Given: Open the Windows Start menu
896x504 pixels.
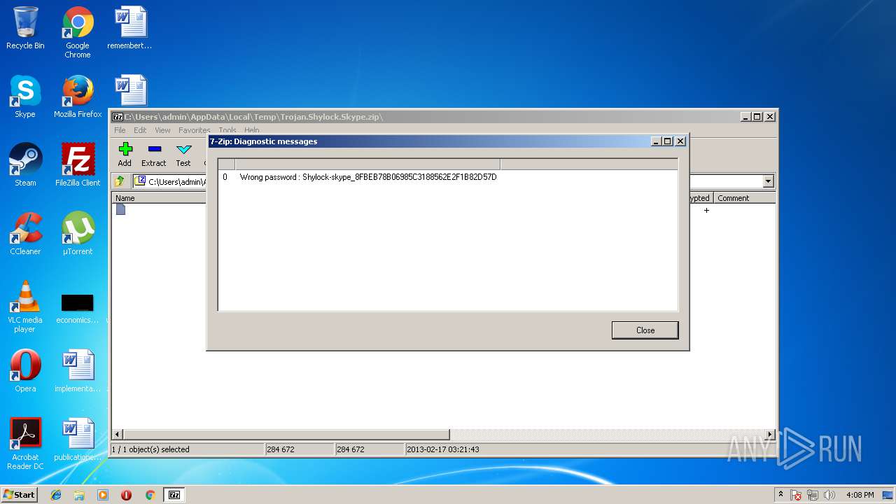Looking at the screenshot, I should (19, 495).
